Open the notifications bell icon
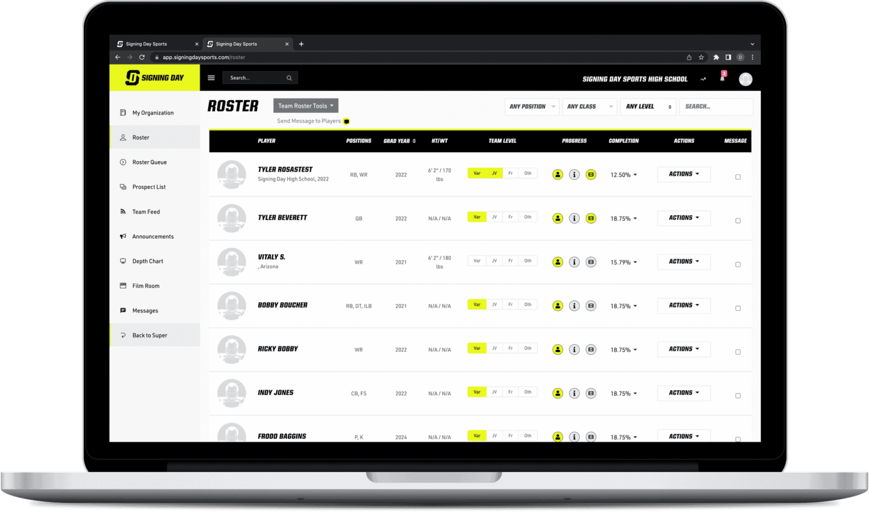 (x=722, y=79)
